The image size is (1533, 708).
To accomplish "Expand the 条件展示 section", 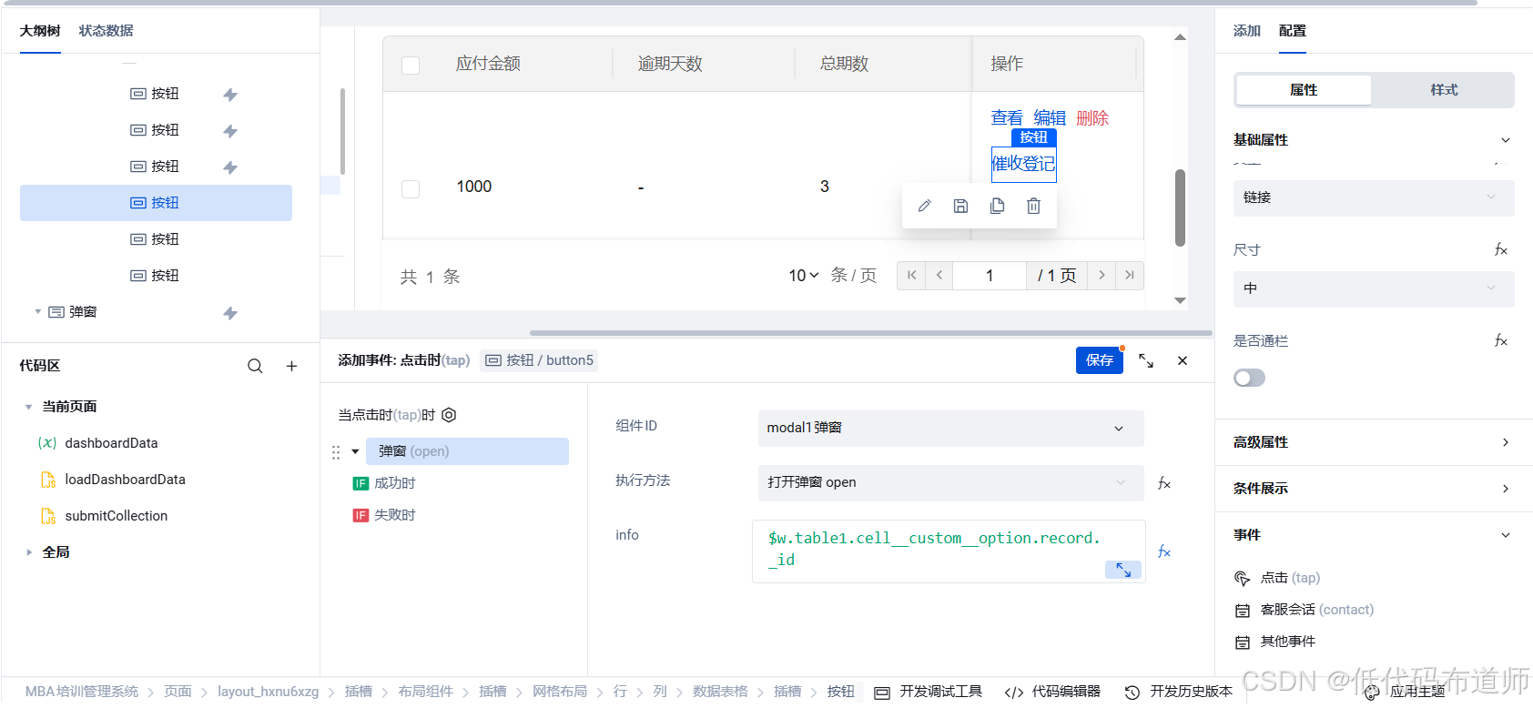I will click(1506, 489).
